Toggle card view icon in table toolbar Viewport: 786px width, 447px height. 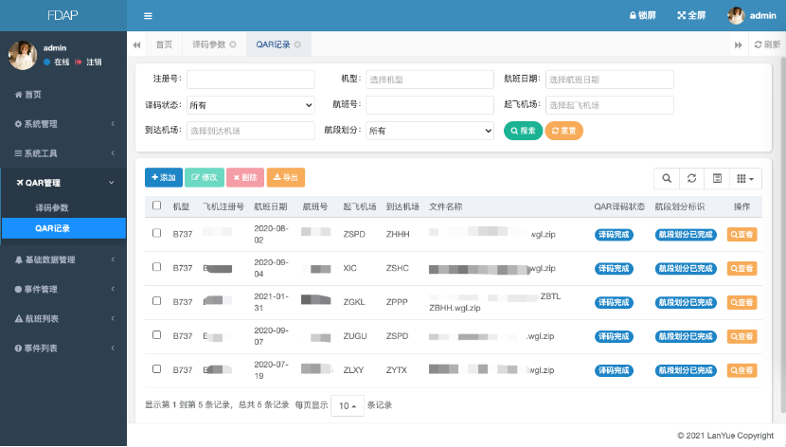point(717,178)
